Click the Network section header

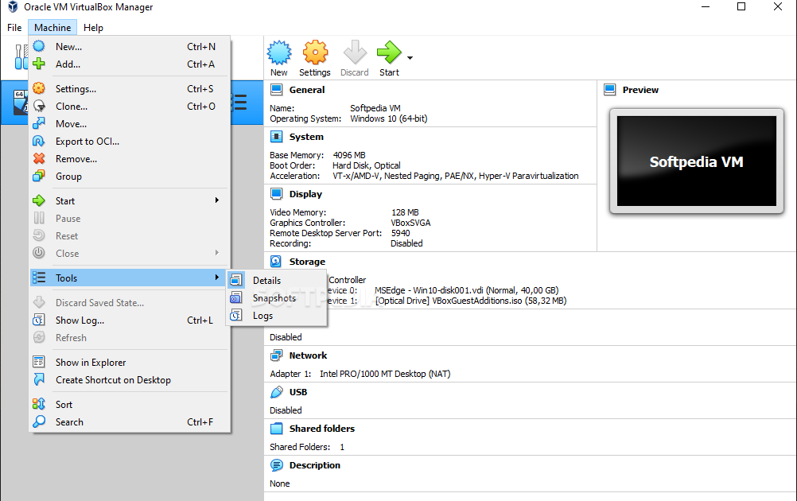coord(308,355)
